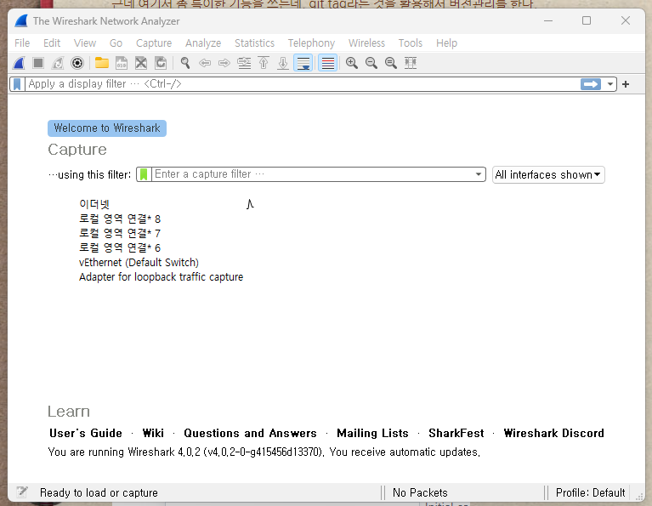
Task: Expand the display filter history dropdown
Action: (x=609, y=84)
